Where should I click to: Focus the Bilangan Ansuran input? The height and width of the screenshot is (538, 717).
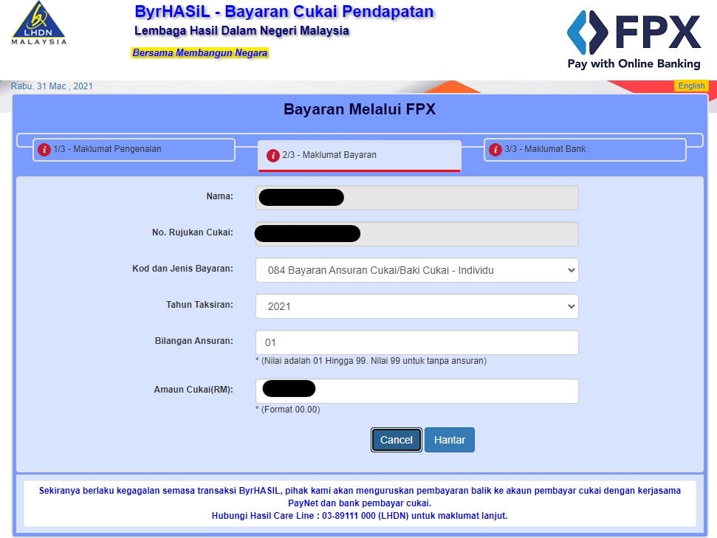click(x=416, y=342)
